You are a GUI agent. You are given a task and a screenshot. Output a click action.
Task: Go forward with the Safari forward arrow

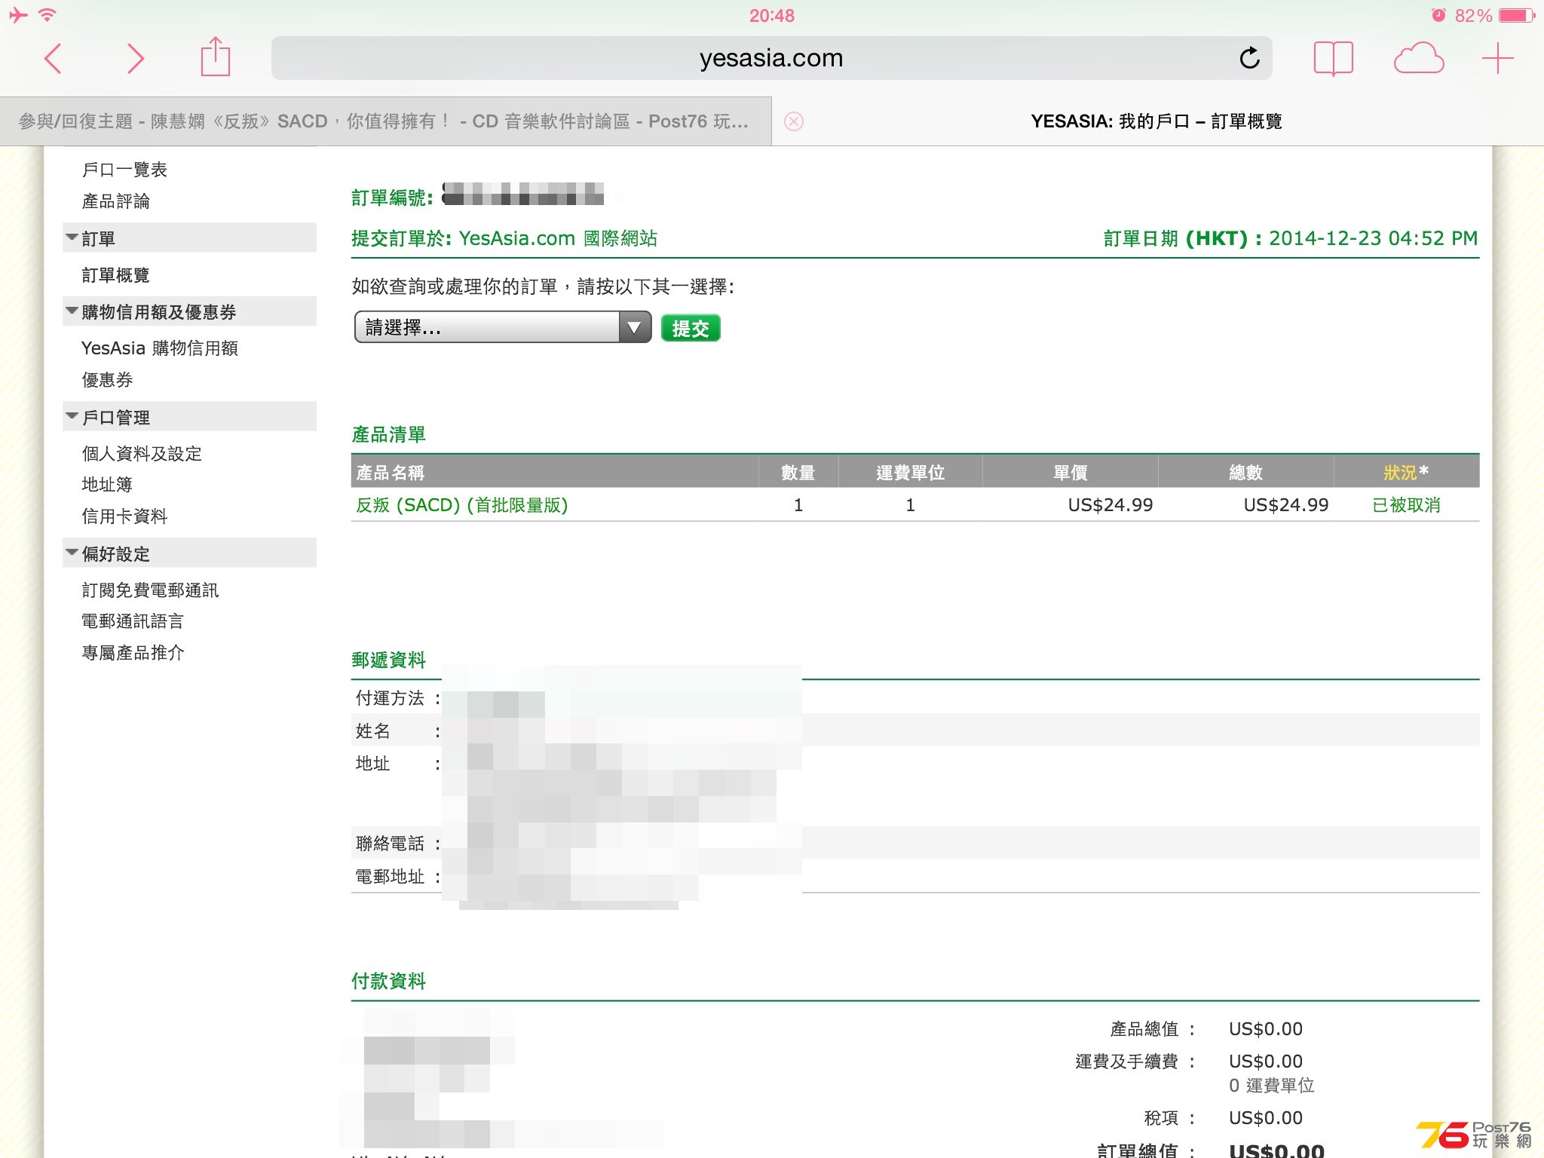tap(135, 59)
